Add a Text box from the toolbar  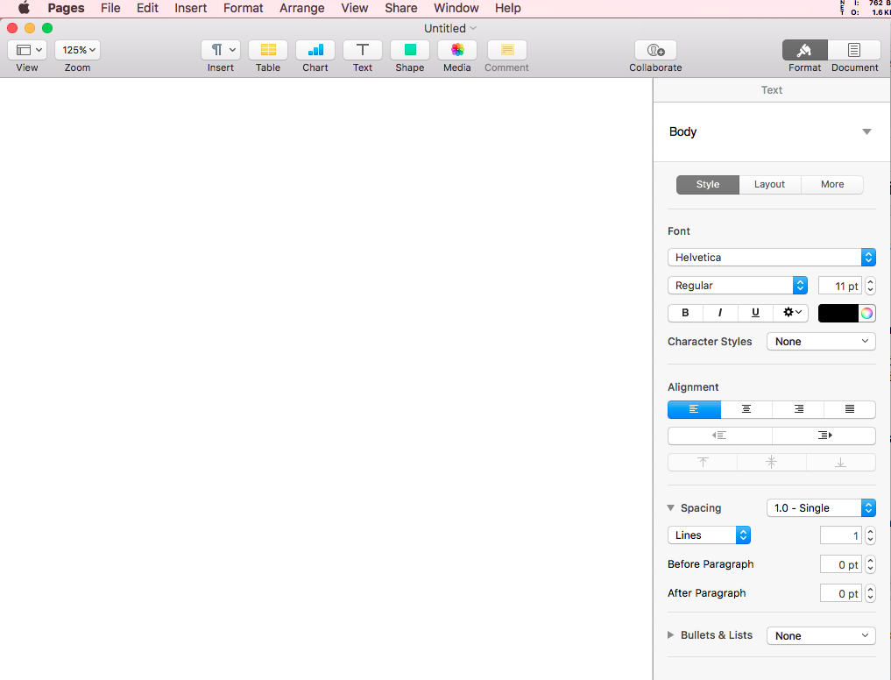pyautogui.click(x=362, y=49)
